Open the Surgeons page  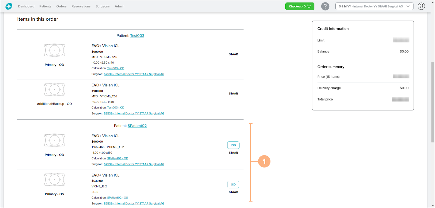[x=103, y=6]
